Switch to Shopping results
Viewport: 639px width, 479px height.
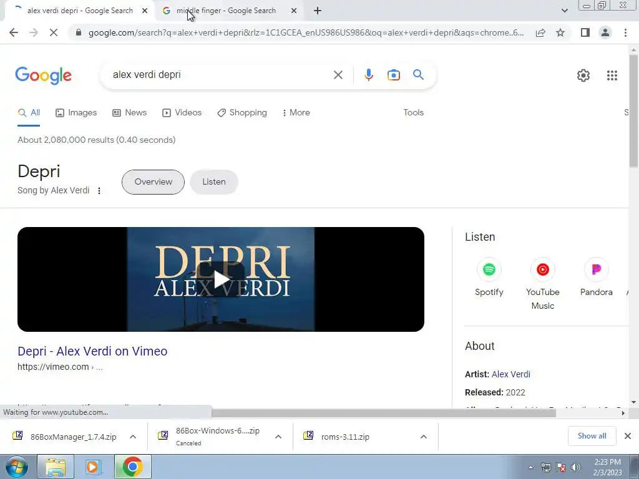242,112
